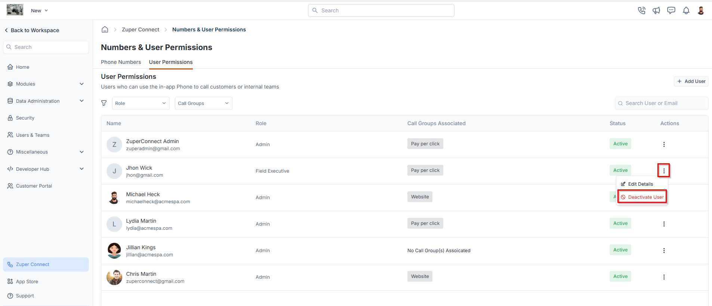Click Lydia Martin's Pay per click tag

point(425,223)
